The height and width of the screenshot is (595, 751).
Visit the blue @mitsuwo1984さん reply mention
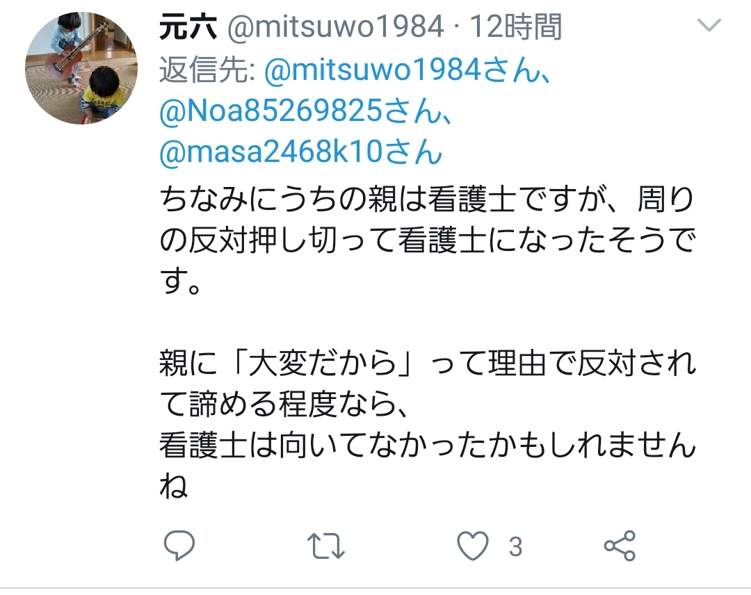coord(407,70)
